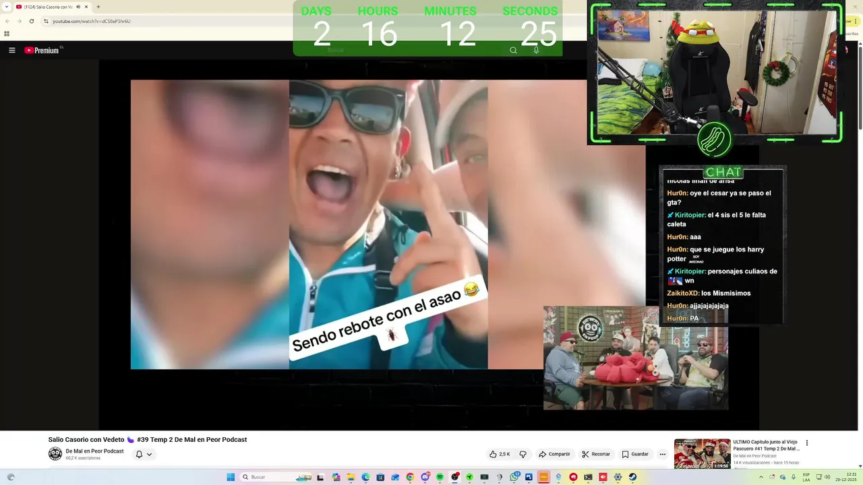Click the YouTube Buscar search field
This screenshot has width=863, height=485.
click(411, 51)
